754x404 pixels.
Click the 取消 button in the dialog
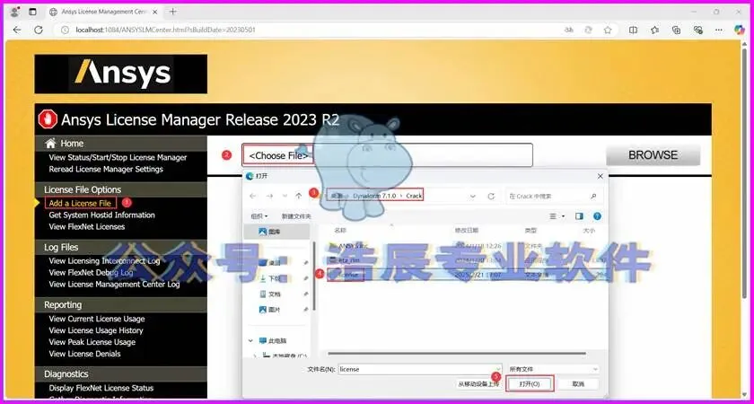tap(578, 384)
